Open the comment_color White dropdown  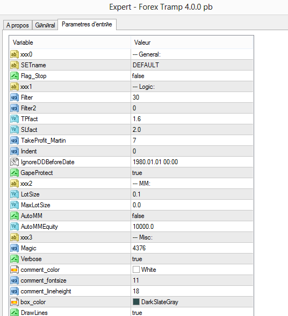pos(192,270)
